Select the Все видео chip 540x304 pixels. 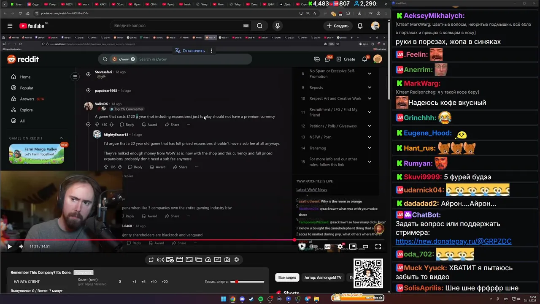287,277
